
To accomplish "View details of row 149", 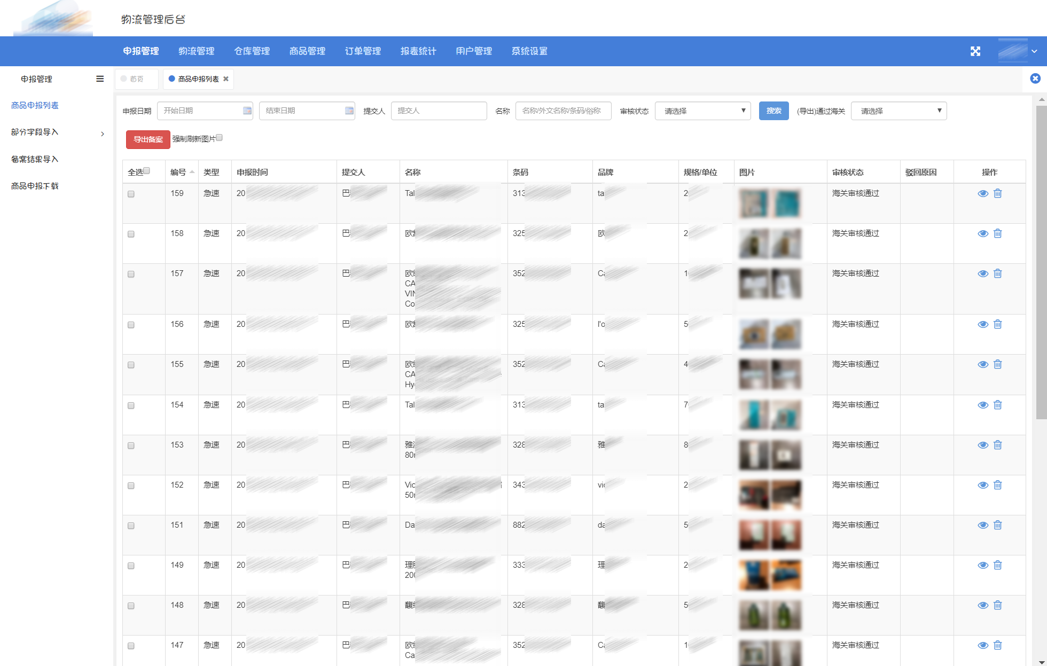I will click(x=982, y=565).
